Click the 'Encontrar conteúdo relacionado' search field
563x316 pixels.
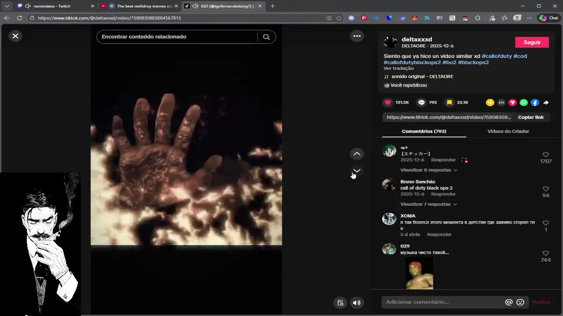(x=177, y=37)
